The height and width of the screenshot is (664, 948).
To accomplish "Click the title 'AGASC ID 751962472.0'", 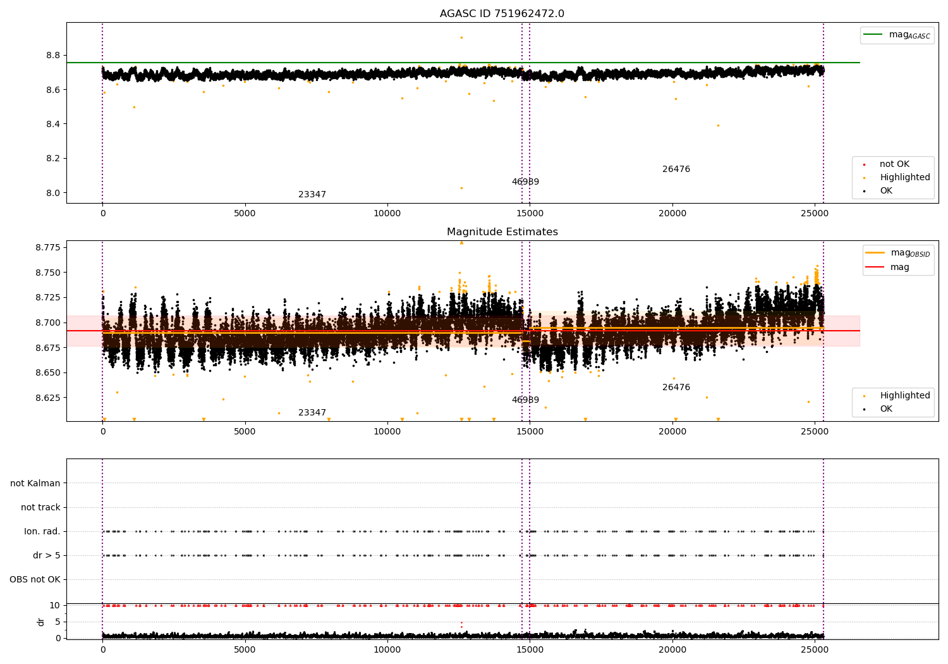I will point(502,14).
